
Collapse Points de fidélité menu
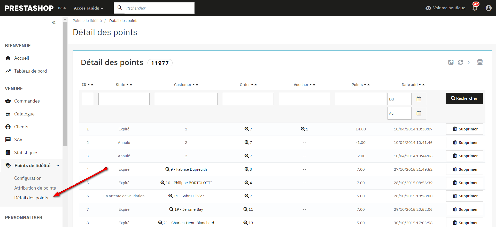coord(58,166)
